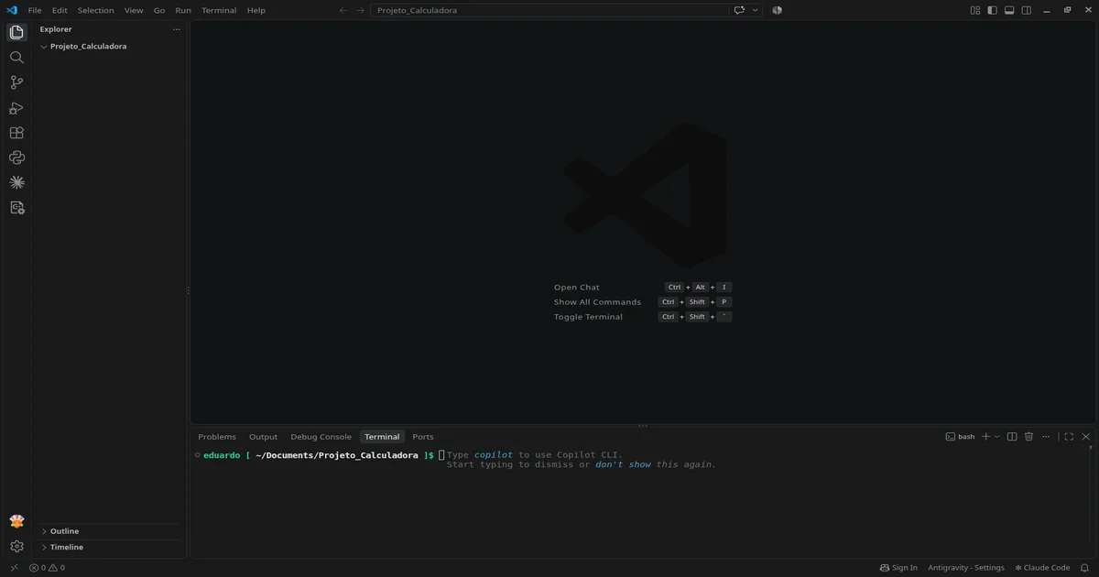Open the chat icon in title bar

pos(739,10)
